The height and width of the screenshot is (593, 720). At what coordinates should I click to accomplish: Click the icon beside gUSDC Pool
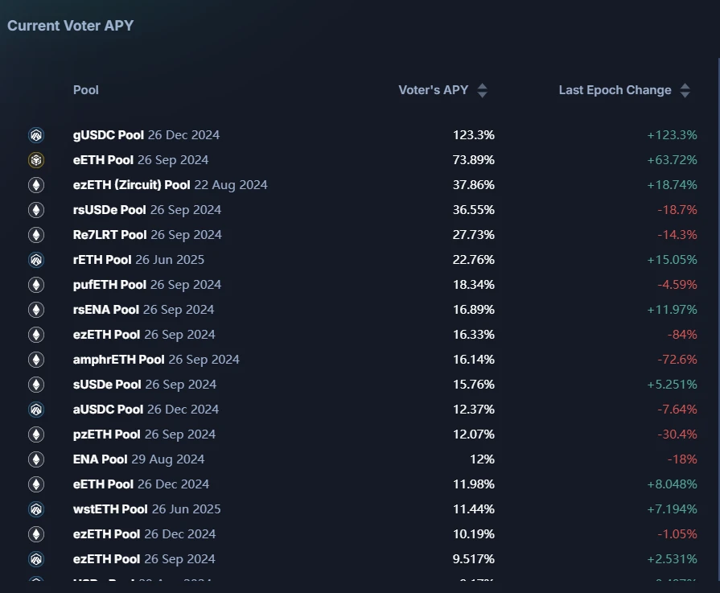(36, 135)
